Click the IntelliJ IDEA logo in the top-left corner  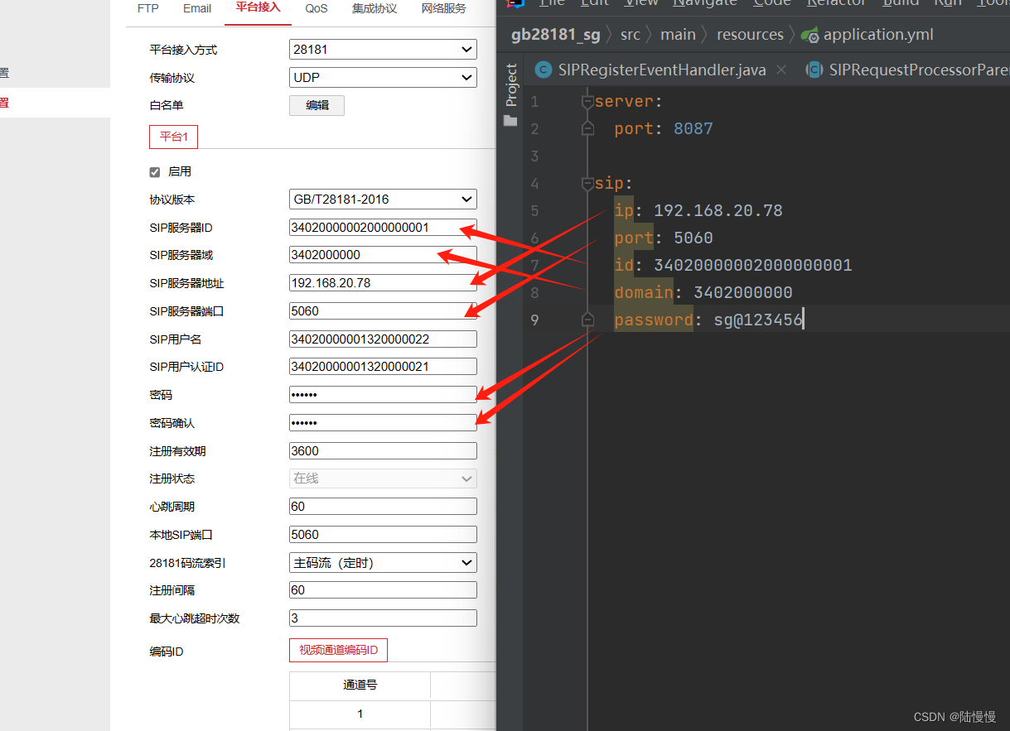pos(515,4)
